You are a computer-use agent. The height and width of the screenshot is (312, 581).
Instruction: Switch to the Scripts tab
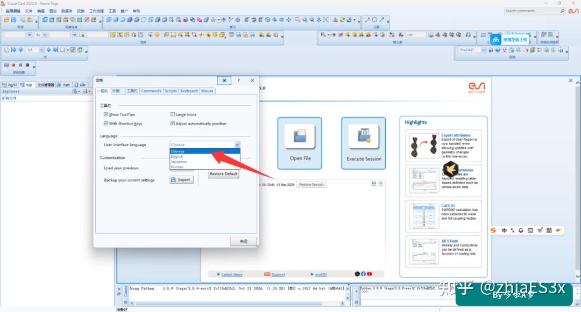(x=171, y=91)
